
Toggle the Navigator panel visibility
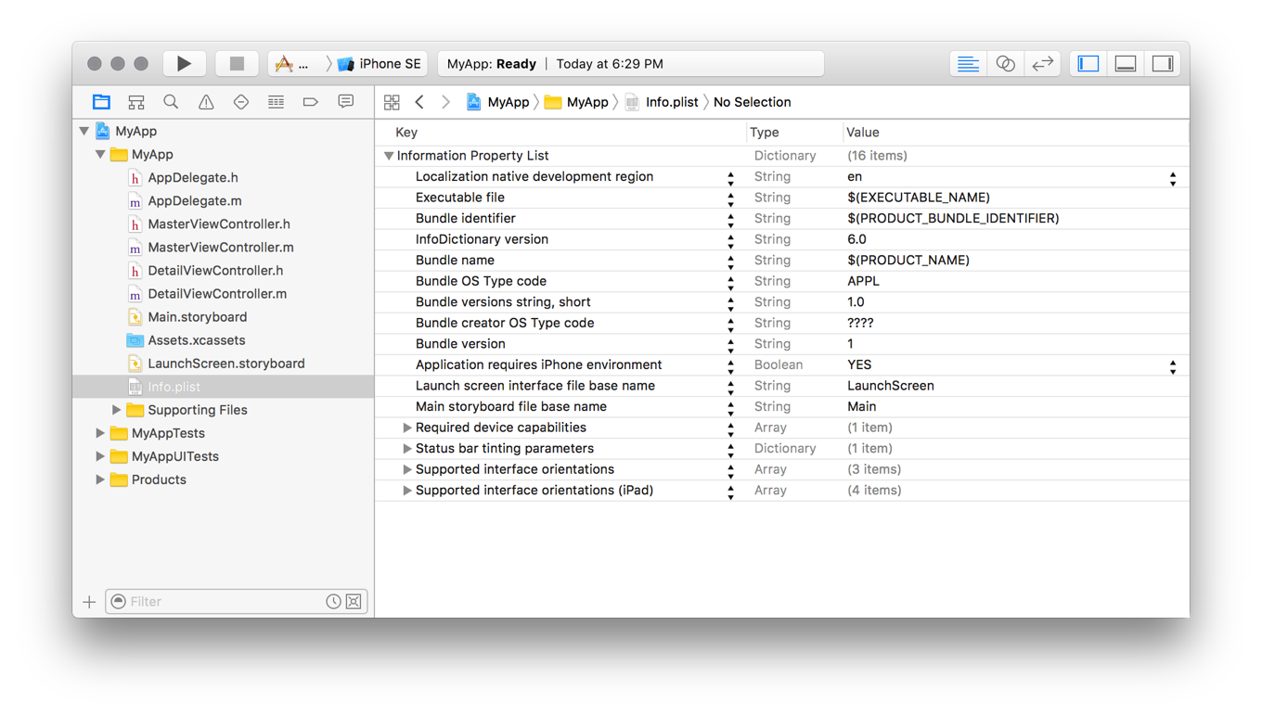(x=1088, y=63)
